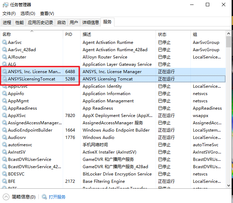The height and width of the screenshot is (203, 233).
Task: Switch to the 性能 tab
Action: [20, 23]
